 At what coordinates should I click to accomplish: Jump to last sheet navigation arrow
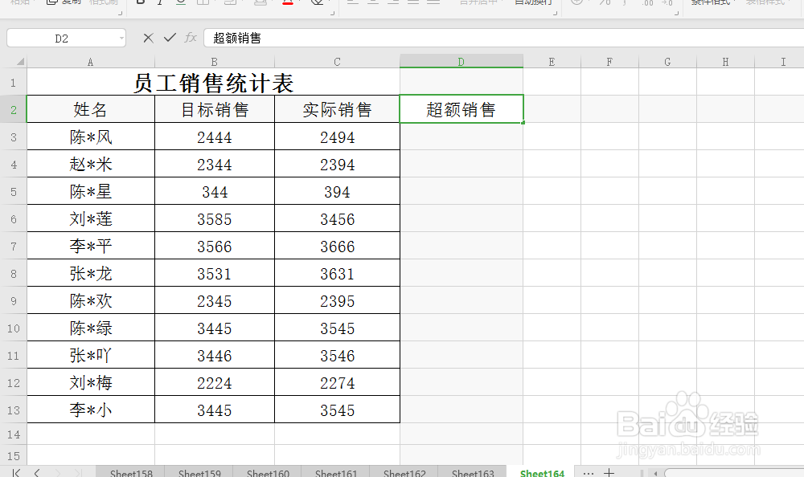tap(78, 472)
